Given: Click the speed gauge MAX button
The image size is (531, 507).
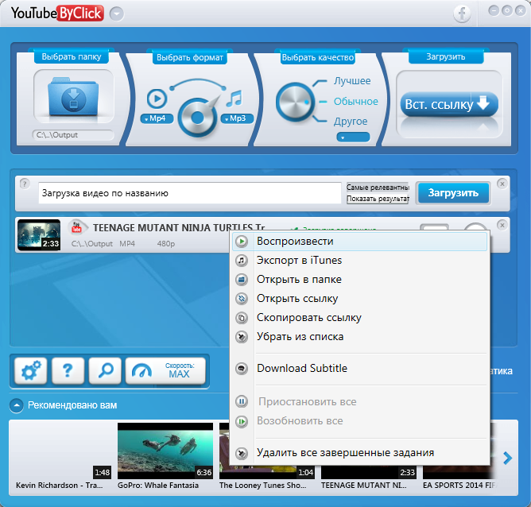Looking at the screenshot, I should (x=165, y=370).
